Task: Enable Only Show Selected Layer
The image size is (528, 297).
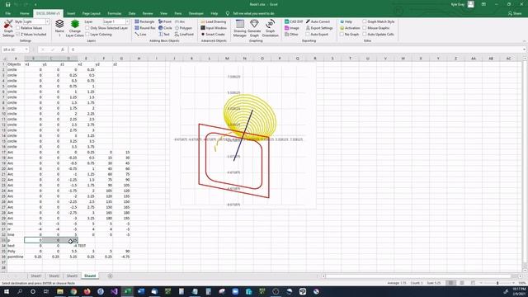Action: click(x=87, y=28)
